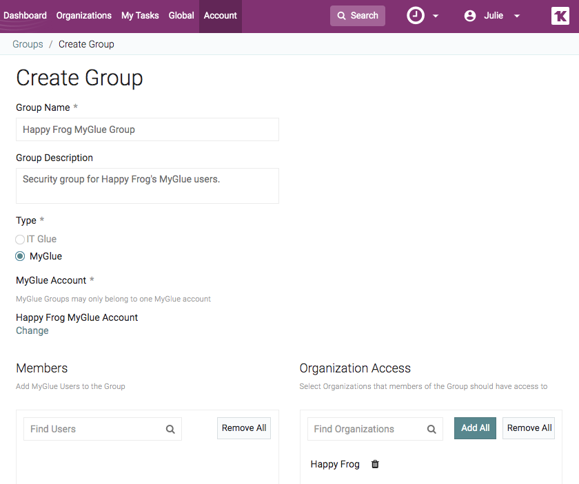Click the Julie user avatar icon
Viewport: 579px width, 484px height.
pos(470,16)
